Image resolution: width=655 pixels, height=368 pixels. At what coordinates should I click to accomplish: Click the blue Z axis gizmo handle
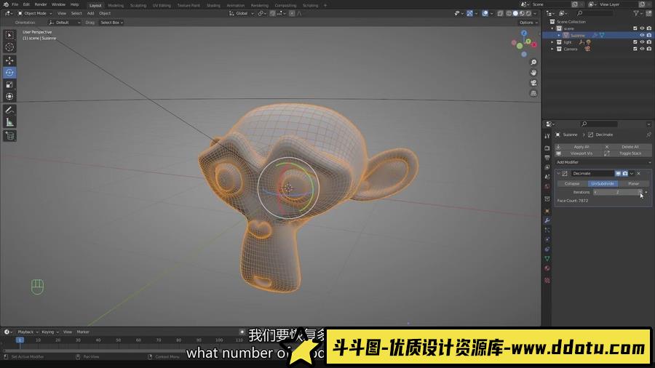click(524, 33)
